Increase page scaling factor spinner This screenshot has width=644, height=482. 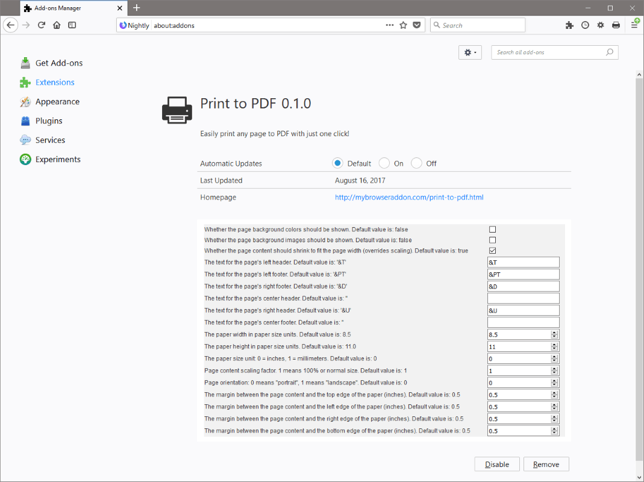[554, 368]
